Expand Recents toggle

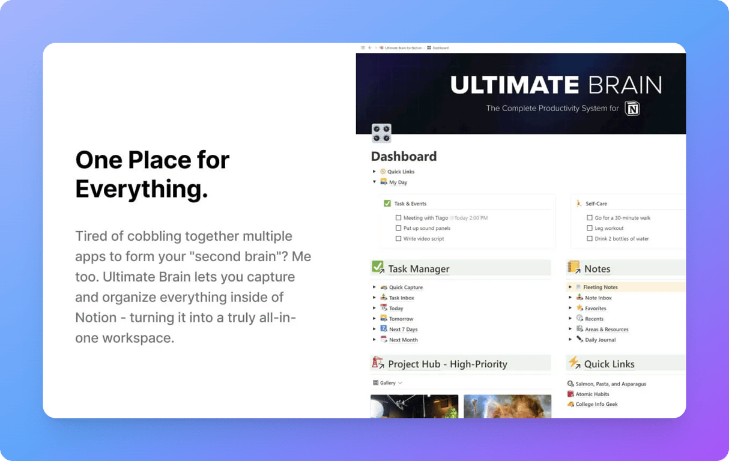click(570, 319)
